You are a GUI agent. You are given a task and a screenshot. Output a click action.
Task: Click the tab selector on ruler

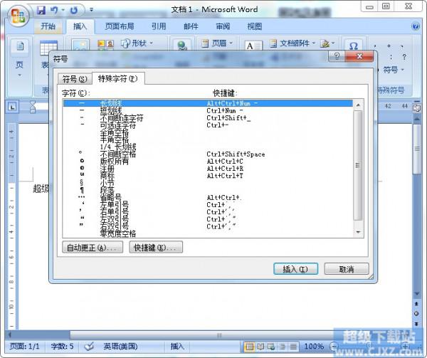point(12,107)
